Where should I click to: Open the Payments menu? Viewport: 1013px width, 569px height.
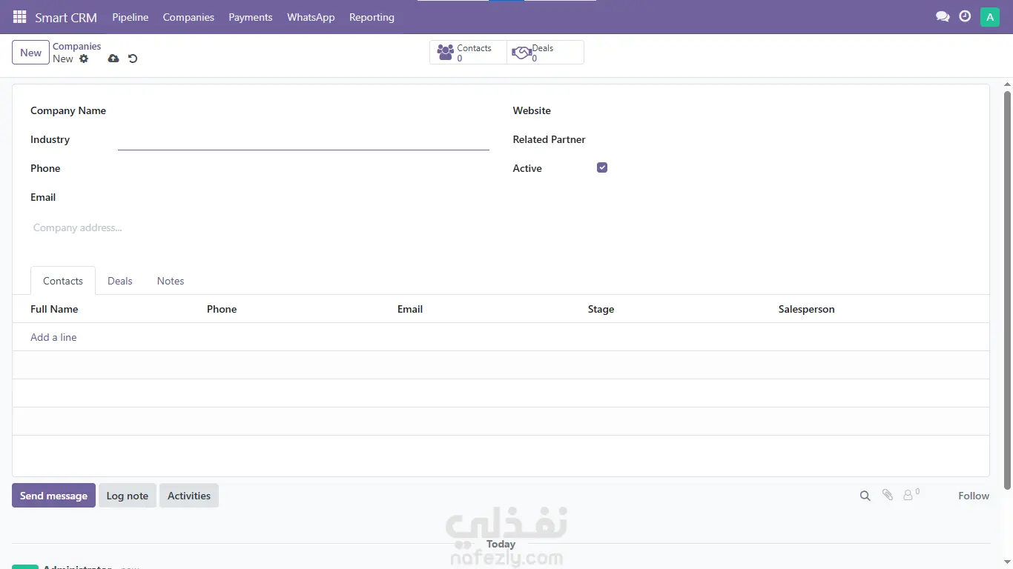point(251,17)
